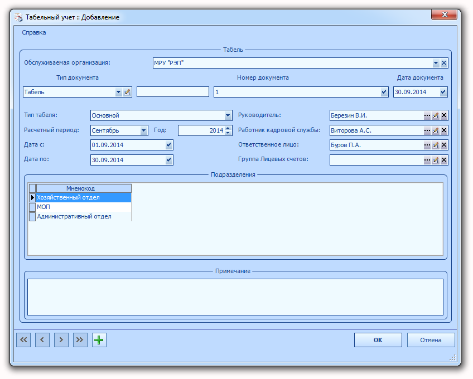Increase the year with the up spinner

[x=228, y=128]
